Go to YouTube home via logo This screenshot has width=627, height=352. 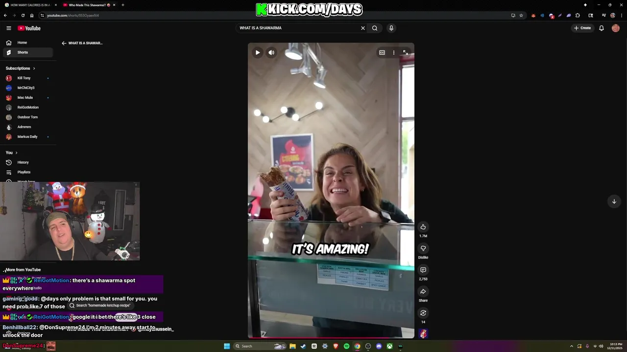tap(29, 28)
